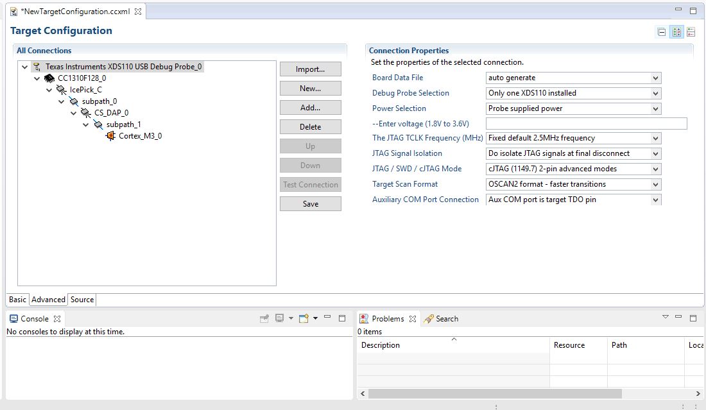Viewport: 706px width, 410px height.
Task: Click the CC1310F128_0 chip icon
Action: coord(49,78)
